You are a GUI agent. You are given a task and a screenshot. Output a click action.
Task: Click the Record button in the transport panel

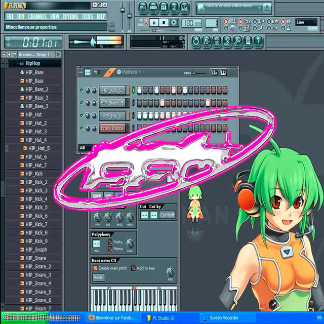click(x=175, y=23)
